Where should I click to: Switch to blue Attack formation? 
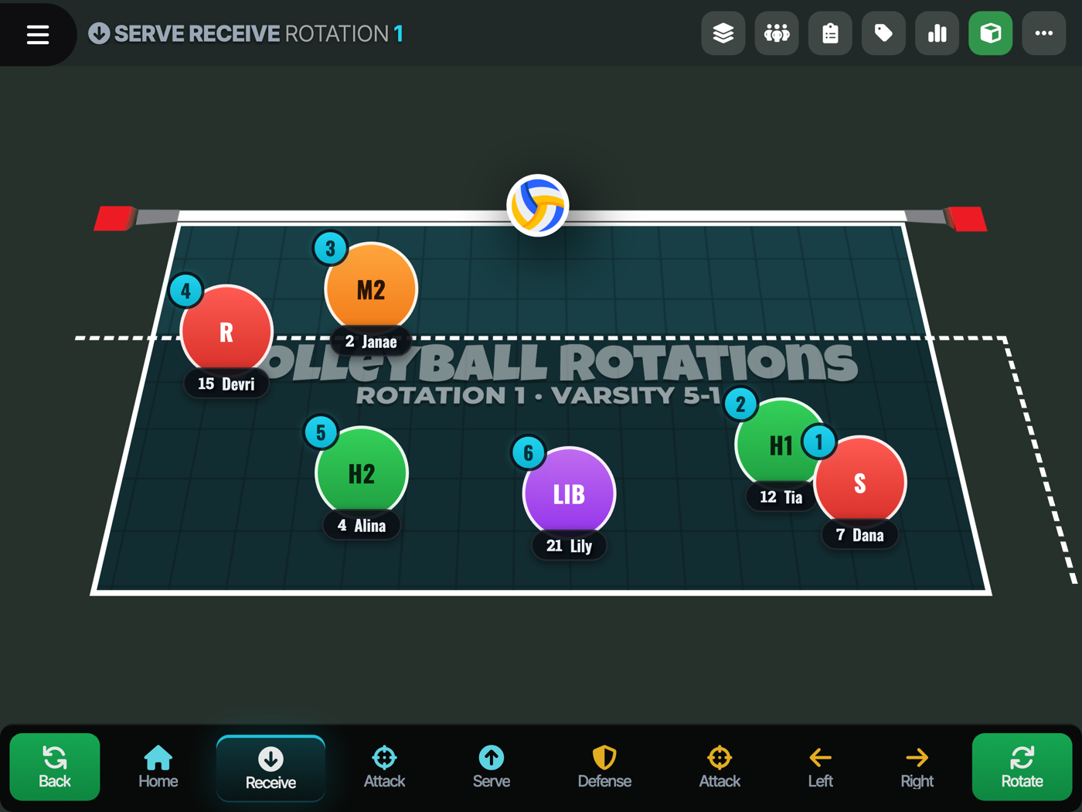coord(384,766)
